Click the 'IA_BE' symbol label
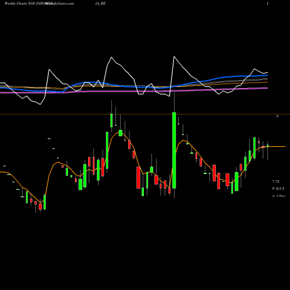The width and height of the screenshot is (290, 290). coord(100,3)
